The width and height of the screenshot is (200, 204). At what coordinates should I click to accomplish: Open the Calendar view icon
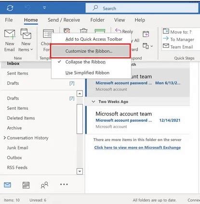pos(26,185)
